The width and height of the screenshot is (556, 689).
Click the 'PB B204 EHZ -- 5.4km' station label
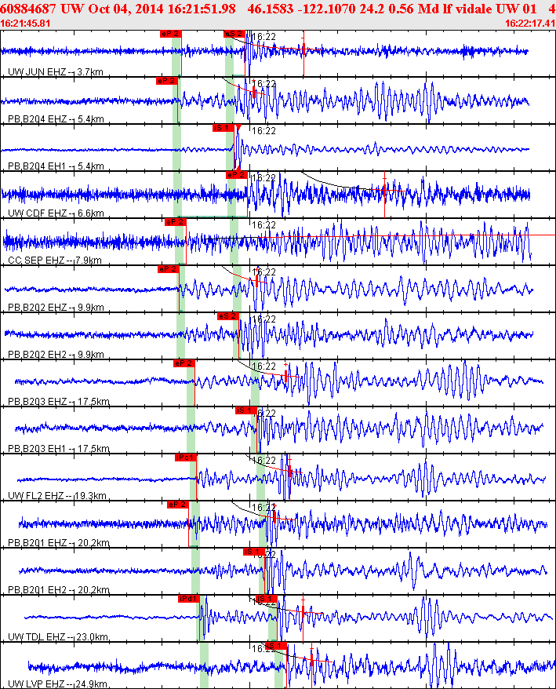click(x=56, y=118)
